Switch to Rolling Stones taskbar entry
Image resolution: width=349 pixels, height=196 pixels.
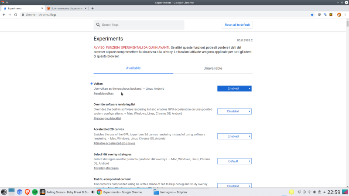point(65,192)
